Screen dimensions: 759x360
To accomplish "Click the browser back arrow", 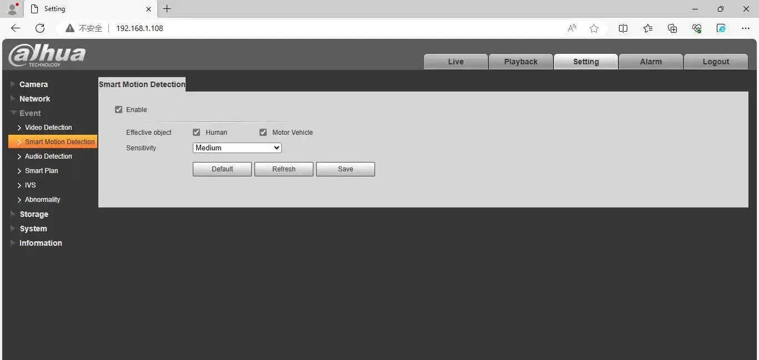I will (x=16, y=28).
